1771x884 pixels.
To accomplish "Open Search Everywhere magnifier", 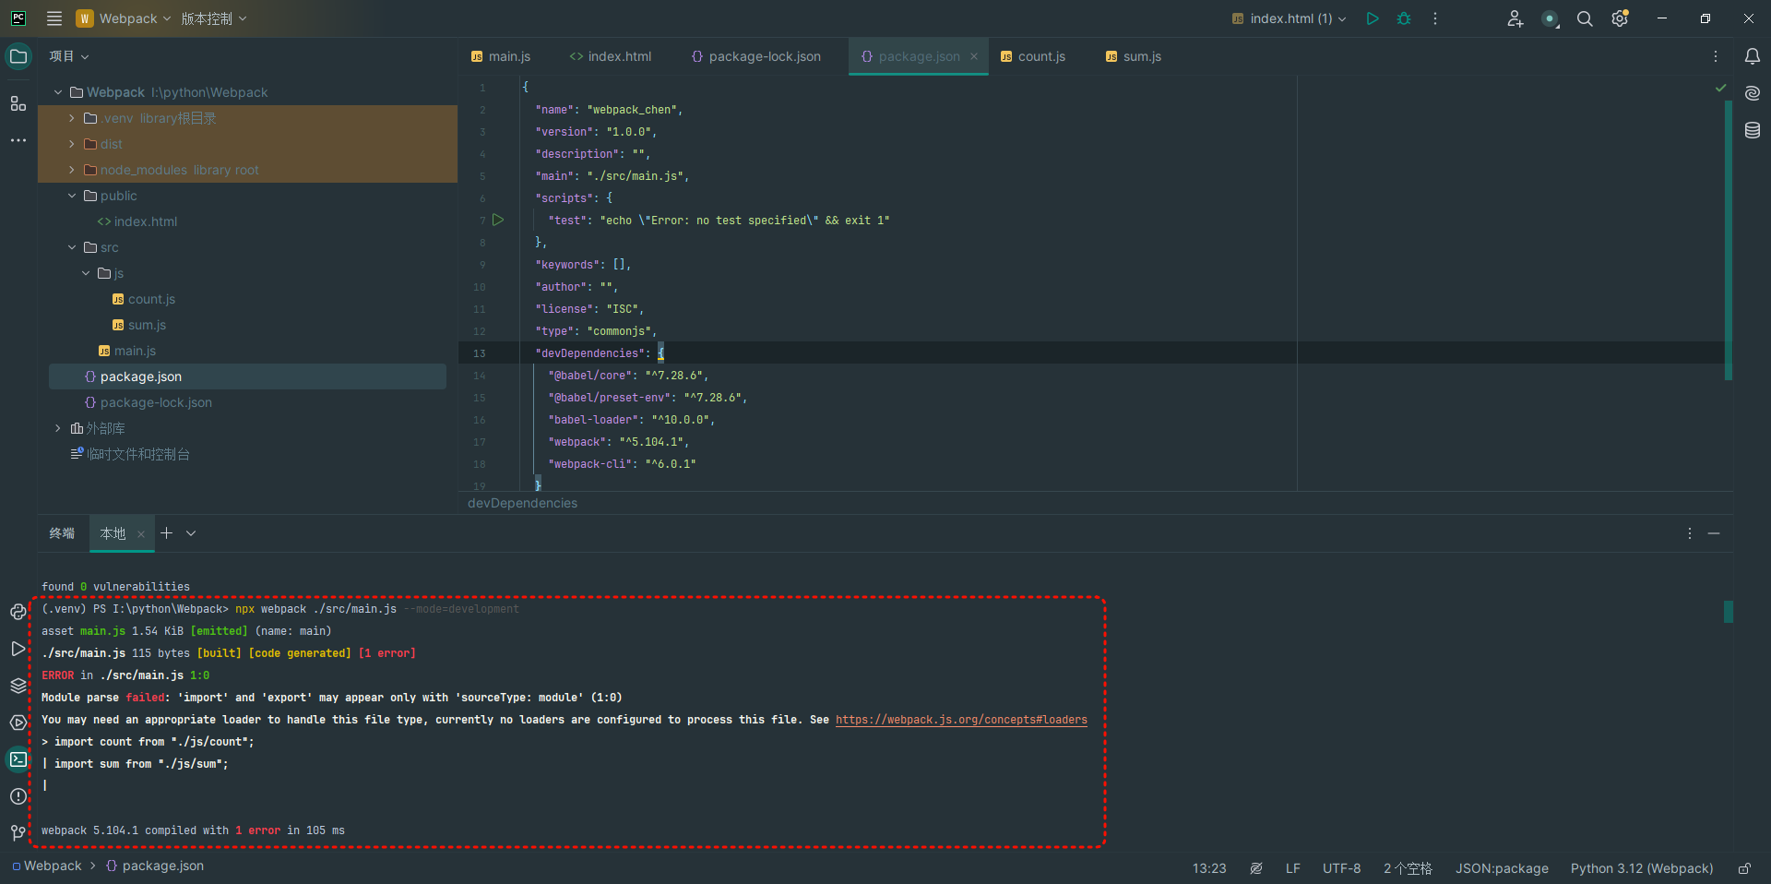I will tap(1585, 18).
